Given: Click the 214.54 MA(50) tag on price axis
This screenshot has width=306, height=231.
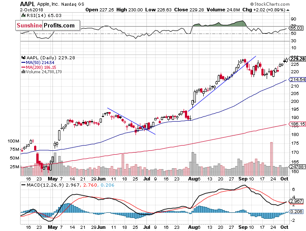Looking at the screenshot, I should coord(297,79).
